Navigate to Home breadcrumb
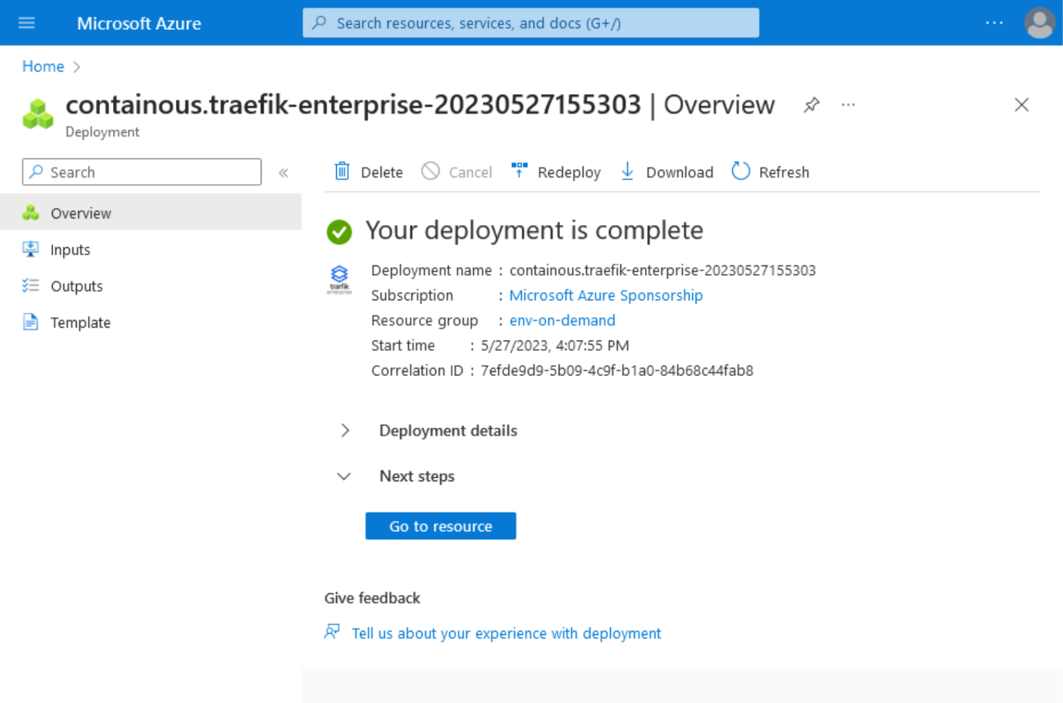 tap(43, 66)
